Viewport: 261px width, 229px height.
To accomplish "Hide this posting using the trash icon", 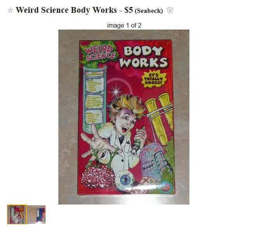I will (170, 10).
